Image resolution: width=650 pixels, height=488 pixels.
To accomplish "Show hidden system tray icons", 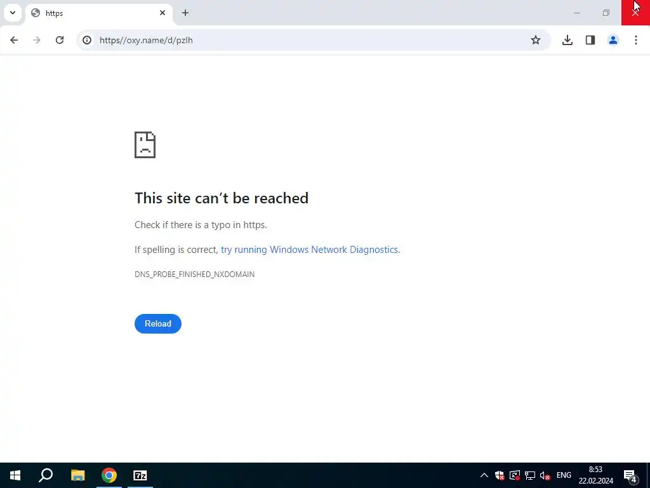I will click(x=484, y=475).
